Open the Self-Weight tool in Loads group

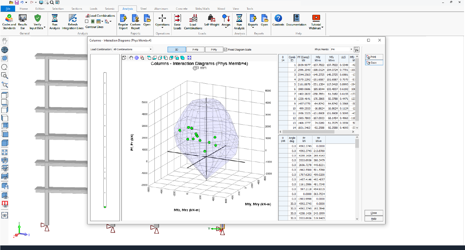[211, 21]
